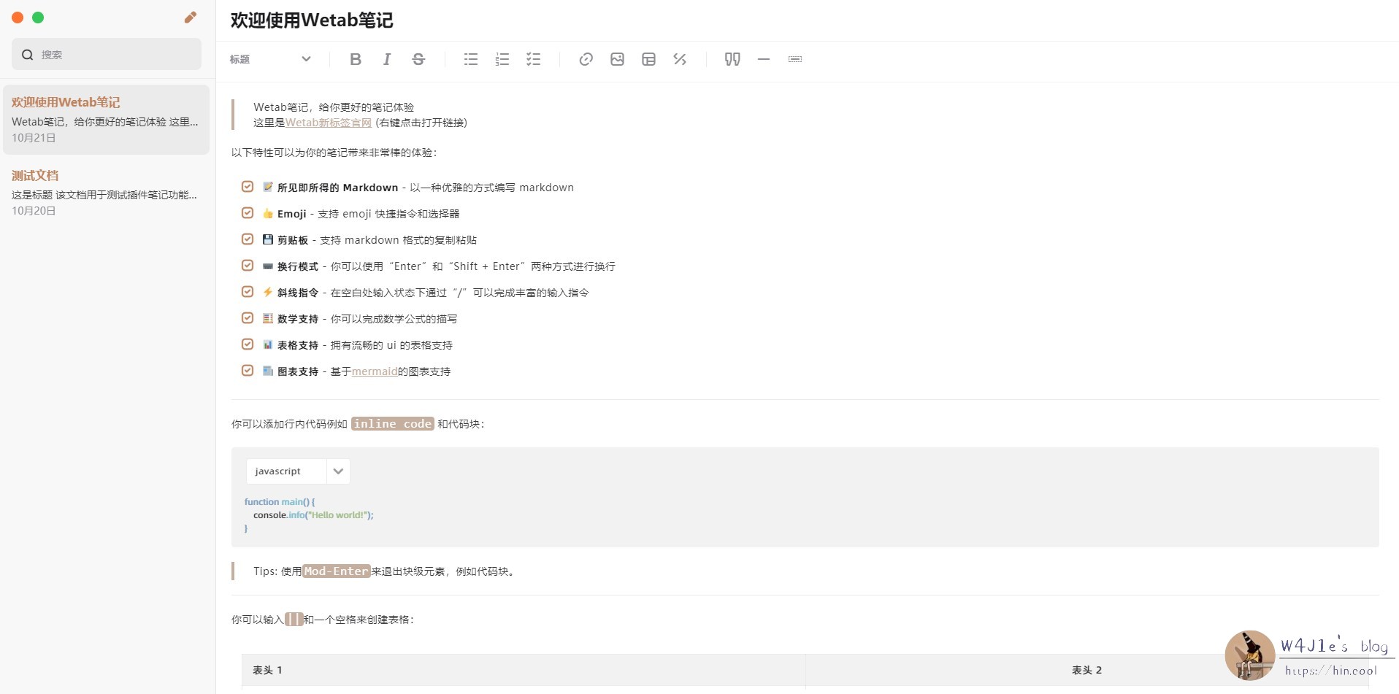
Task: Uncheck the 表格支持 checklist item
Action: [248, 344]
